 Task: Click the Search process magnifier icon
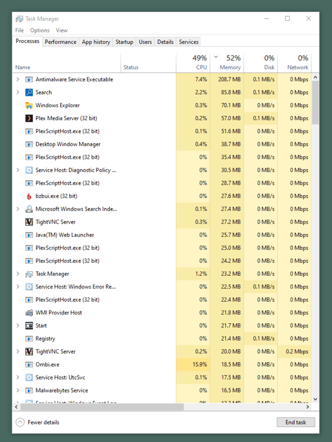[x=29, y=92]
